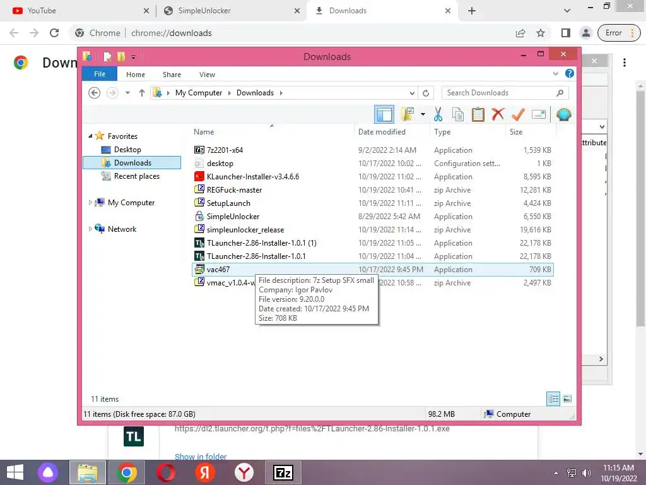Switch to Details view in status bar
The image size is (646, 485).
point(553,398)
